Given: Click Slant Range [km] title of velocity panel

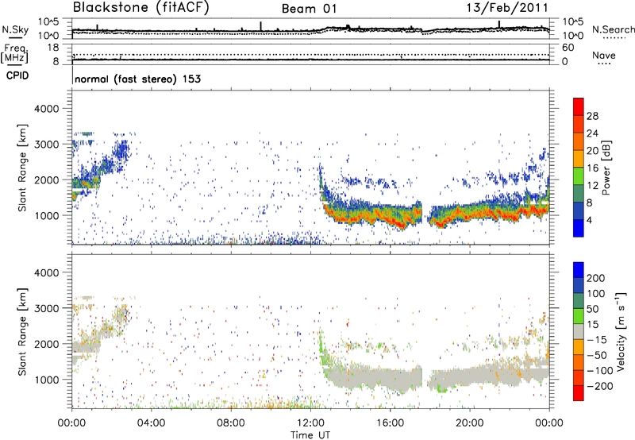Looking at the screenshot, I should [x=22, y=331].
